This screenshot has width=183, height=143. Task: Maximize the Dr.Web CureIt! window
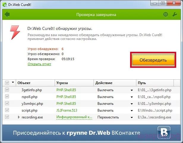coord(163,3)
